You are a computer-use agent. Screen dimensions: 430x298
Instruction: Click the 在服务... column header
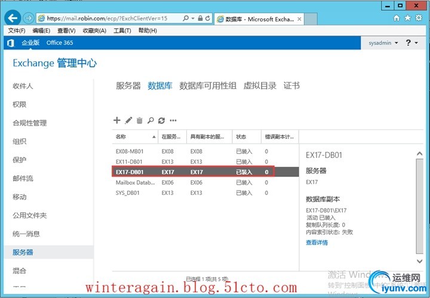coord(172,136)
